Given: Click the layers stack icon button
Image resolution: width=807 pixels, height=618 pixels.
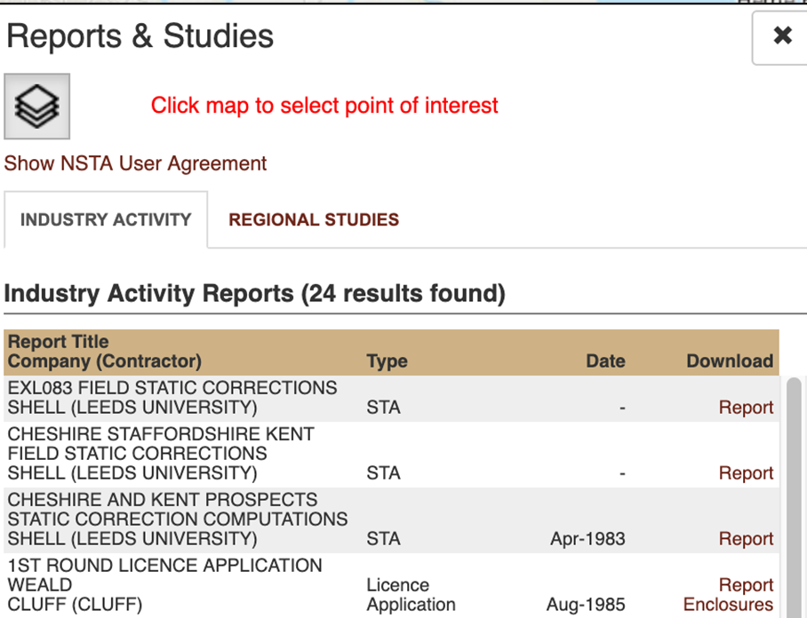Looking at the screenshot, I should pyautogui.click(x=37, y=107).
